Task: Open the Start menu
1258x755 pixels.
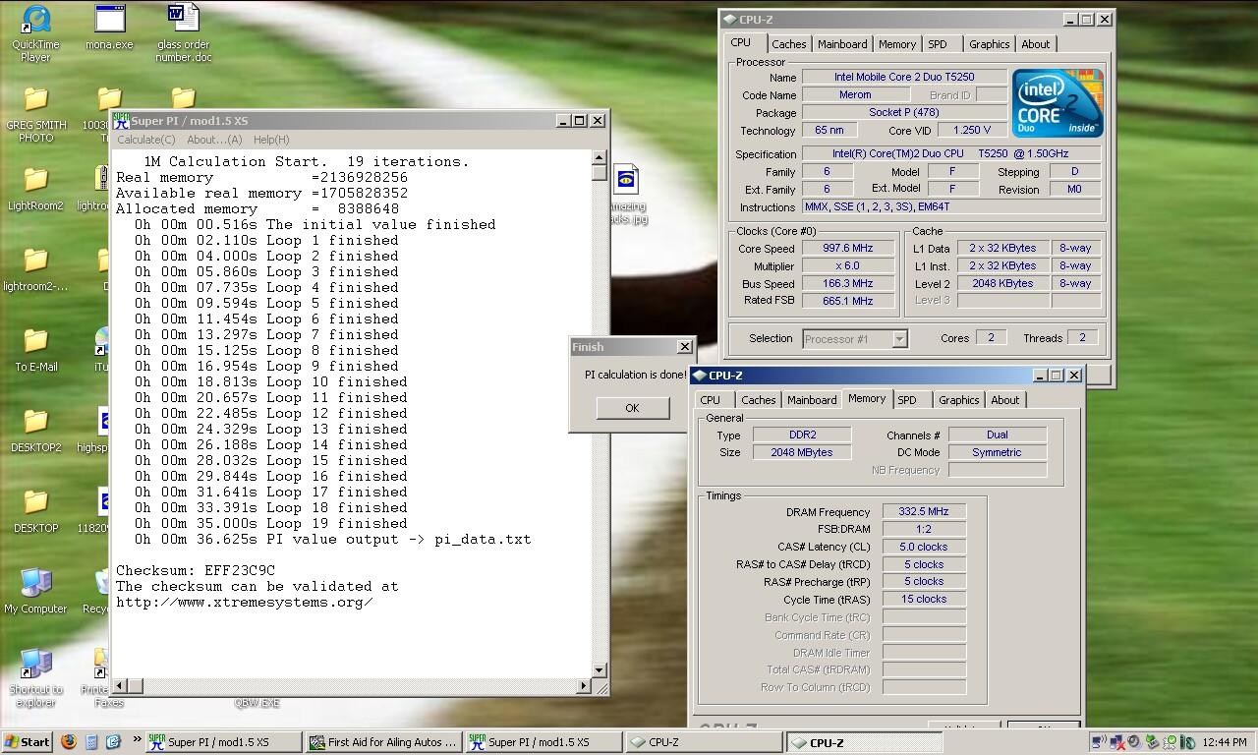Action: pyautogui.click(x=27, y=742)
